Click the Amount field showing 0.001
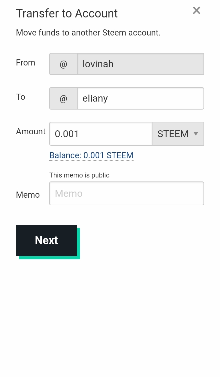Screen dimensions: 220x377 click(x=101, y=134)
